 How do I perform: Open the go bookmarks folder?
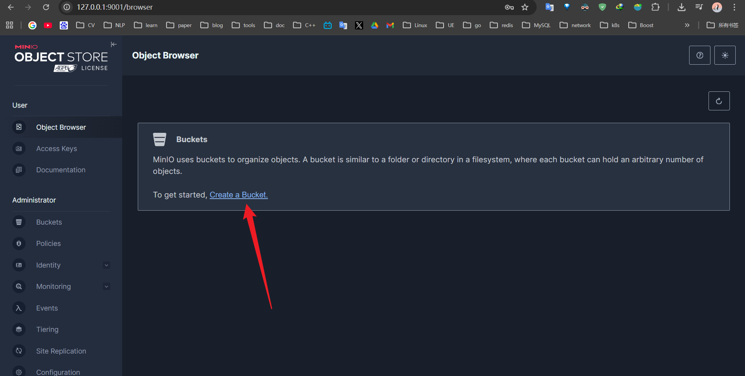(x=472, y=25)
